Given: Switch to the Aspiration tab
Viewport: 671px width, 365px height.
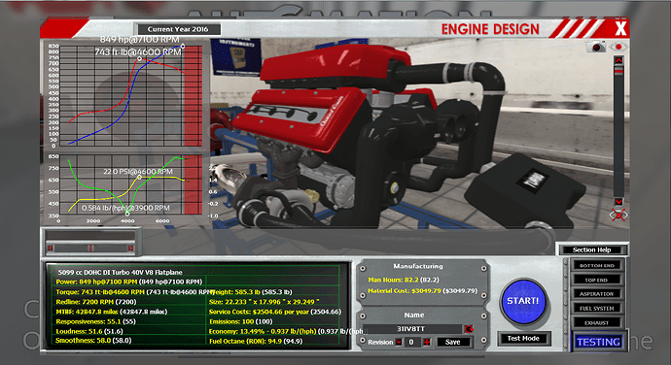Looking at the screenshot, I should pyautogui.click(x=596, y=294).
